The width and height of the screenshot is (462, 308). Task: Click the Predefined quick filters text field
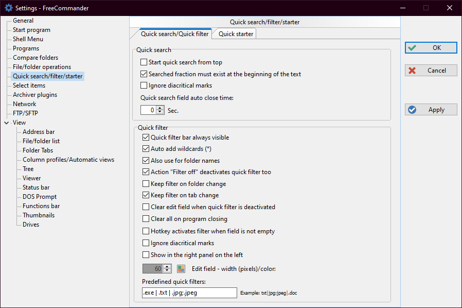pyautogui.click(x=188, y=293)
